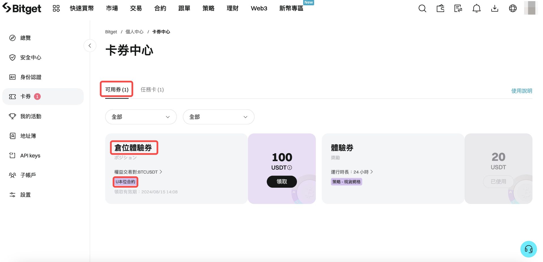Screen dimensions: 543x262
Task: Open the notifications bell icon
Action: click(x=477, y=8)
